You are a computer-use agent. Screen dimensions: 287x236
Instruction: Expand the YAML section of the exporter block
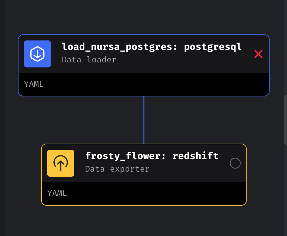[57, 193]
